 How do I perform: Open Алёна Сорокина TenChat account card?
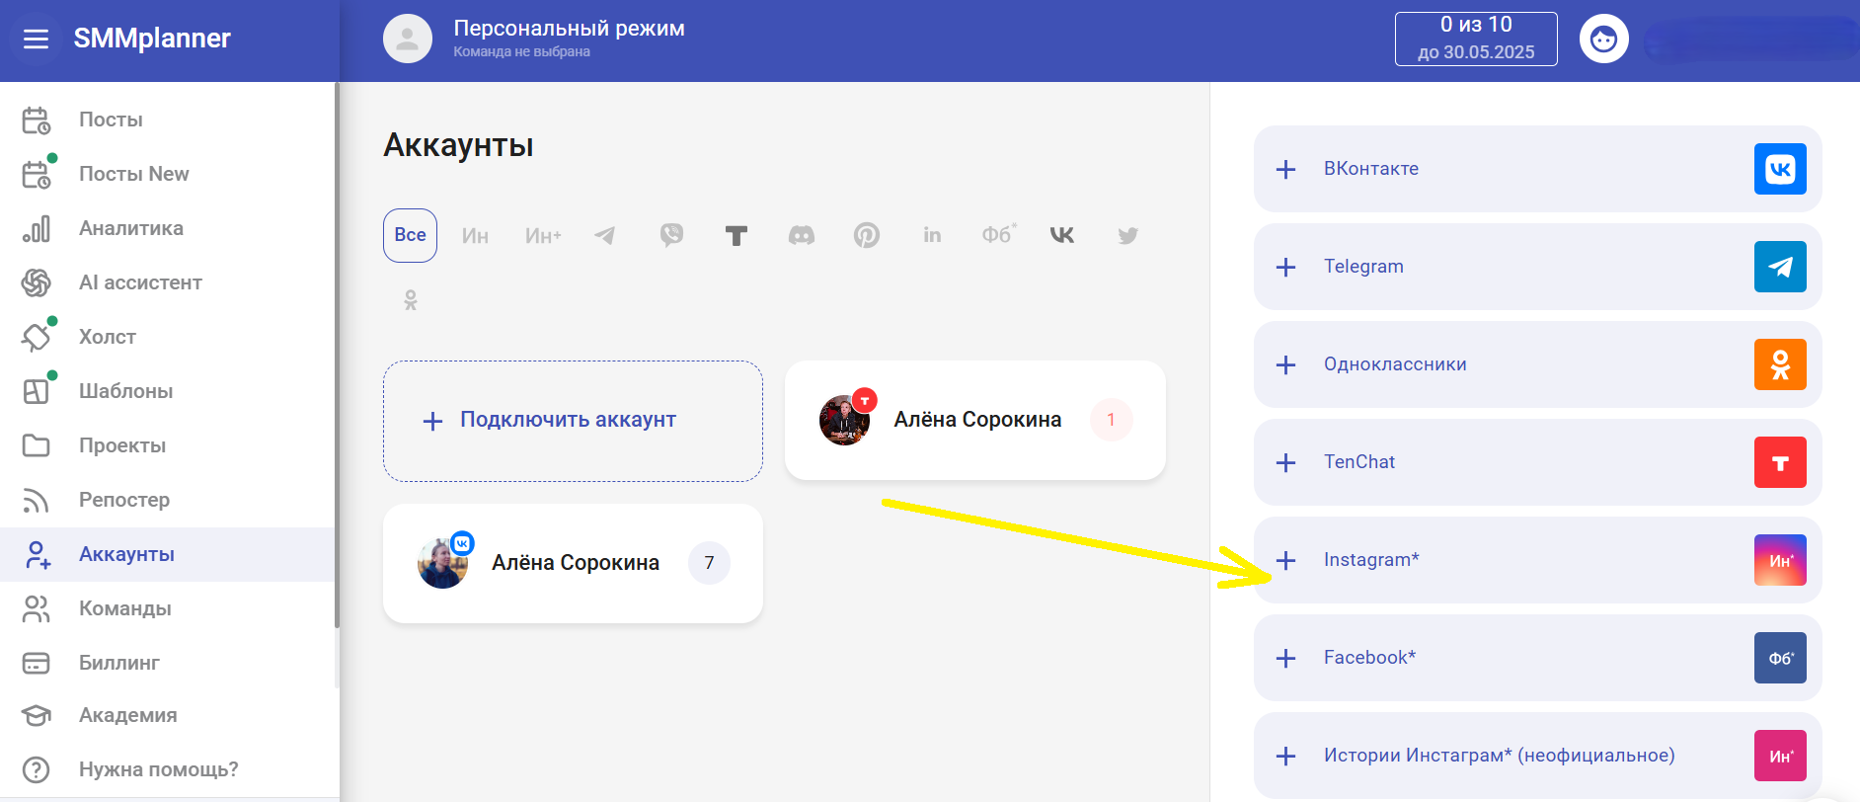click(x=974, y=421)
